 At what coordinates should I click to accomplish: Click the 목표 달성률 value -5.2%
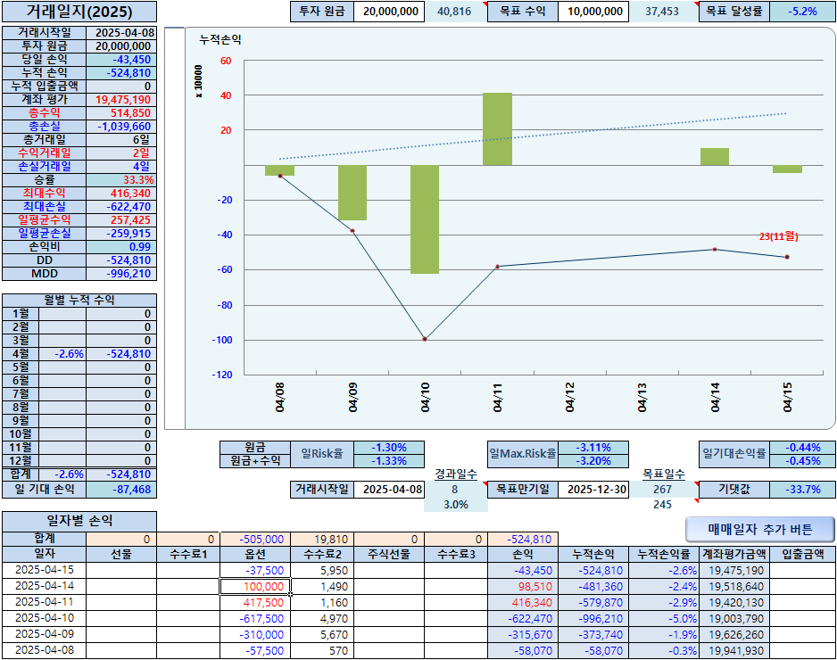[802, 12]
